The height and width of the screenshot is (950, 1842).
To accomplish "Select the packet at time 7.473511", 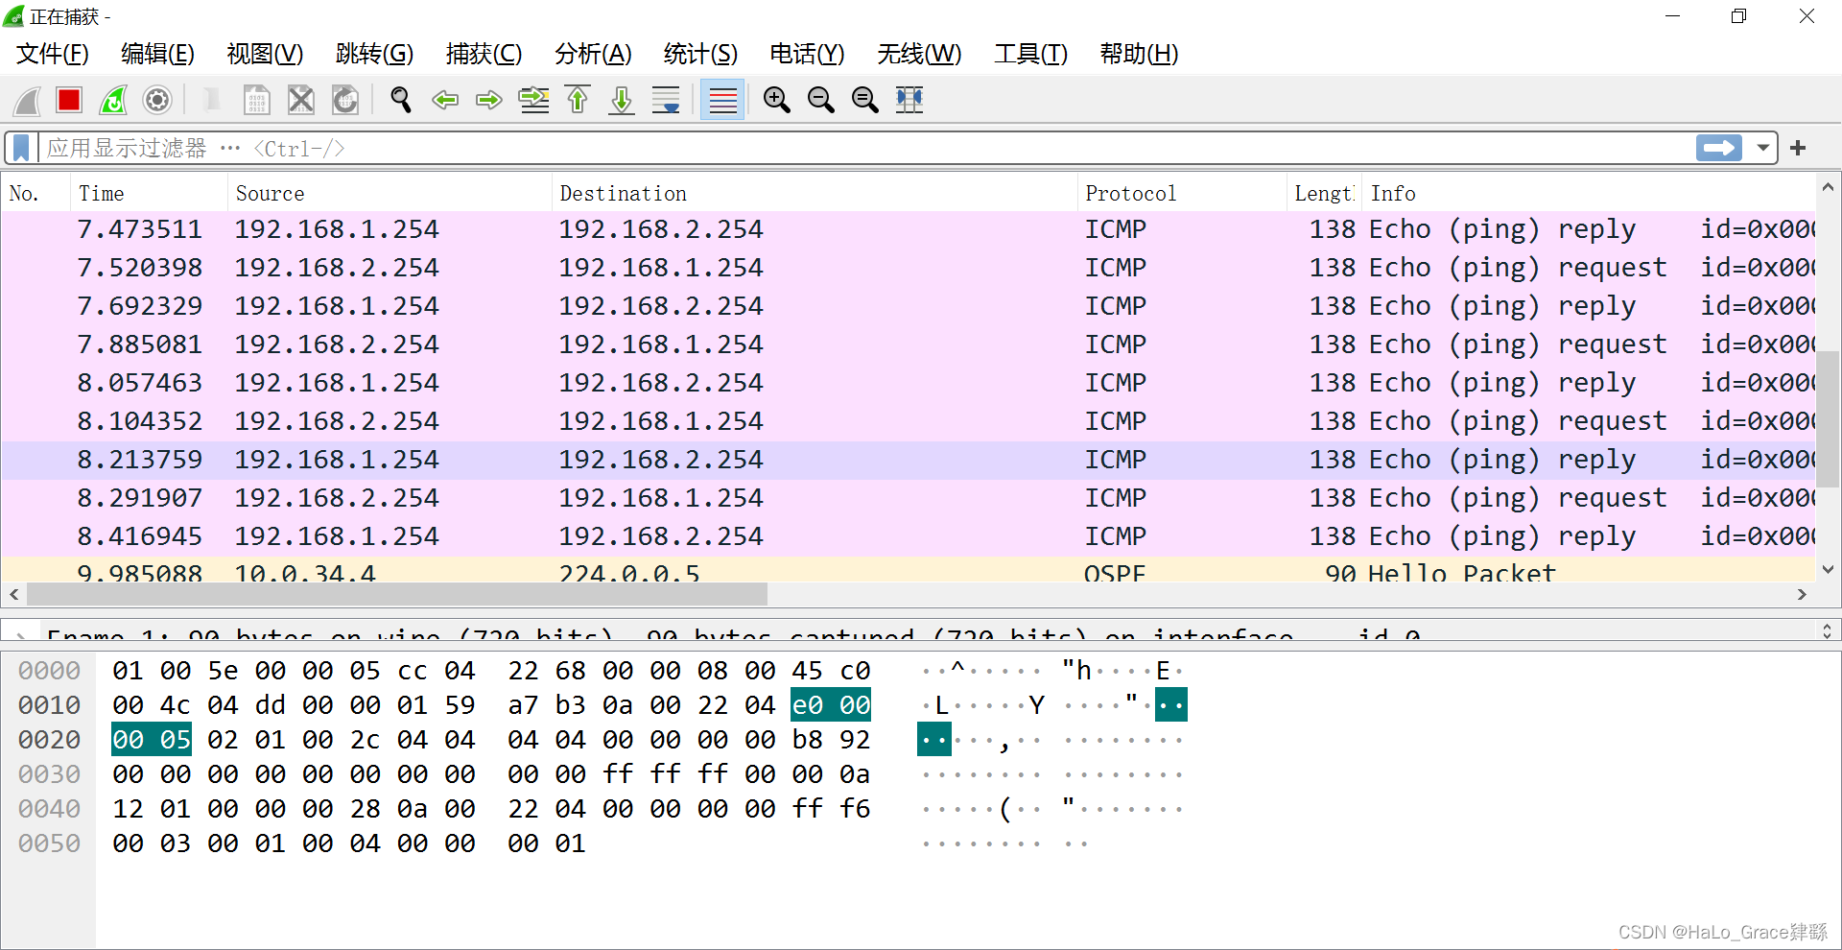I will point(909,229).
